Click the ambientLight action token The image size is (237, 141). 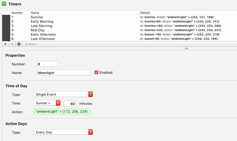pyautogui.click(x=62, y=112)
